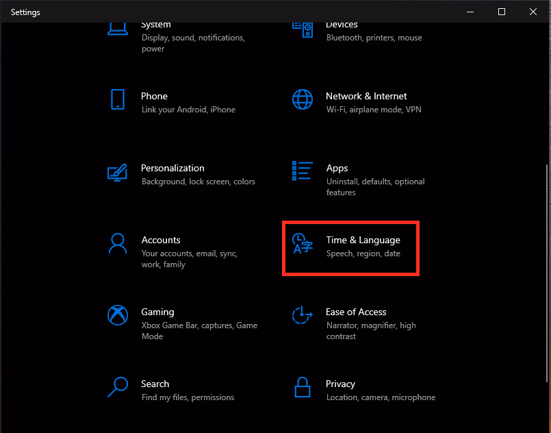Open the 'Accounts' heading text
Screen dimensions: 551x433
point(161,240)
